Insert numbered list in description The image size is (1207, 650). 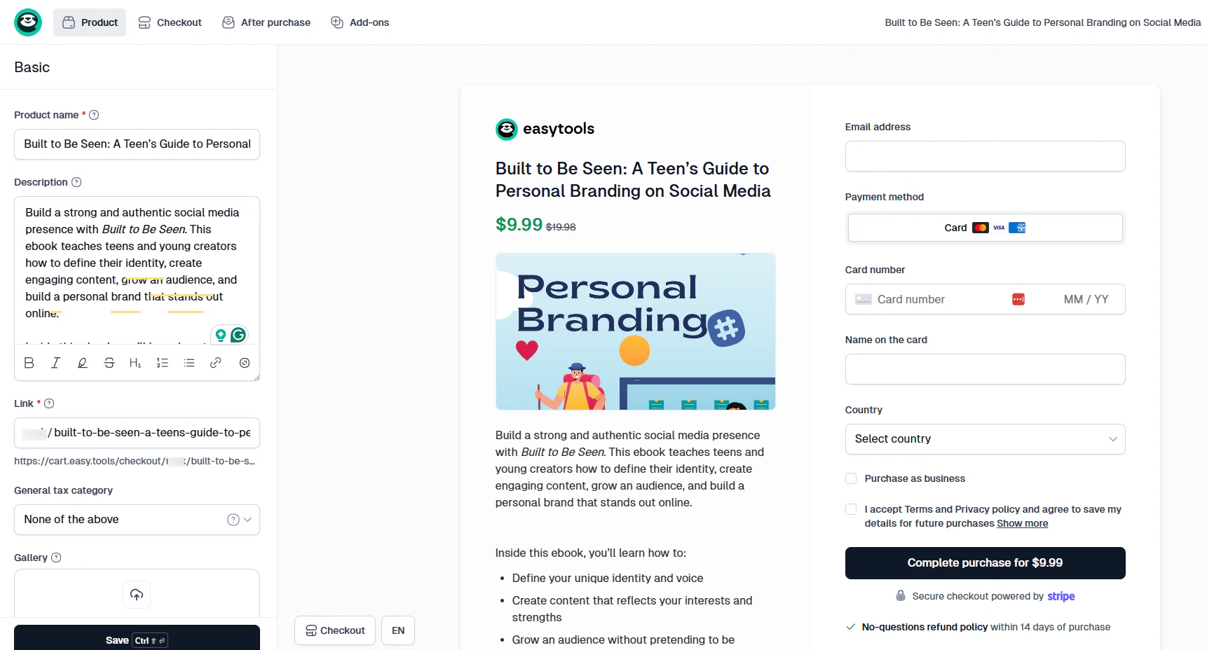tap(163, 363)
